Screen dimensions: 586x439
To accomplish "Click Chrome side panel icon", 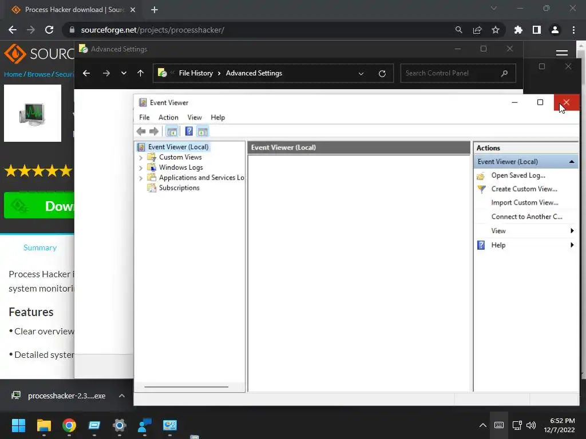I will pos(537,30).
